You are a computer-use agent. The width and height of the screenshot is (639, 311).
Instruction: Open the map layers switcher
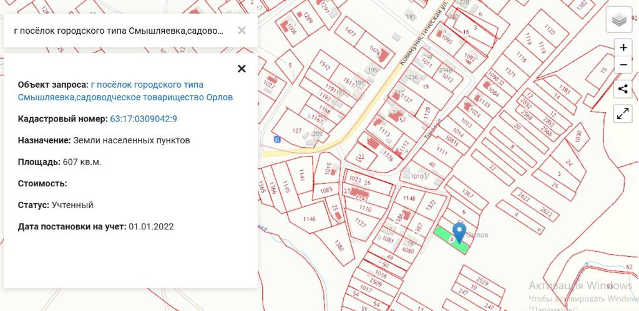[619, 19]
